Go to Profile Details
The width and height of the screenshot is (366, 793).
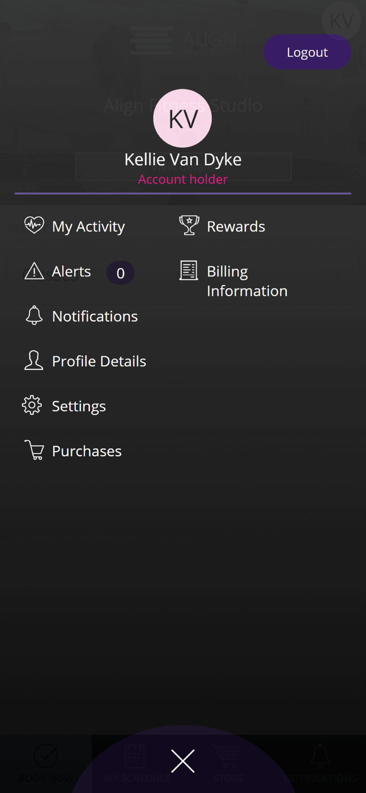(x=99, y=361)
